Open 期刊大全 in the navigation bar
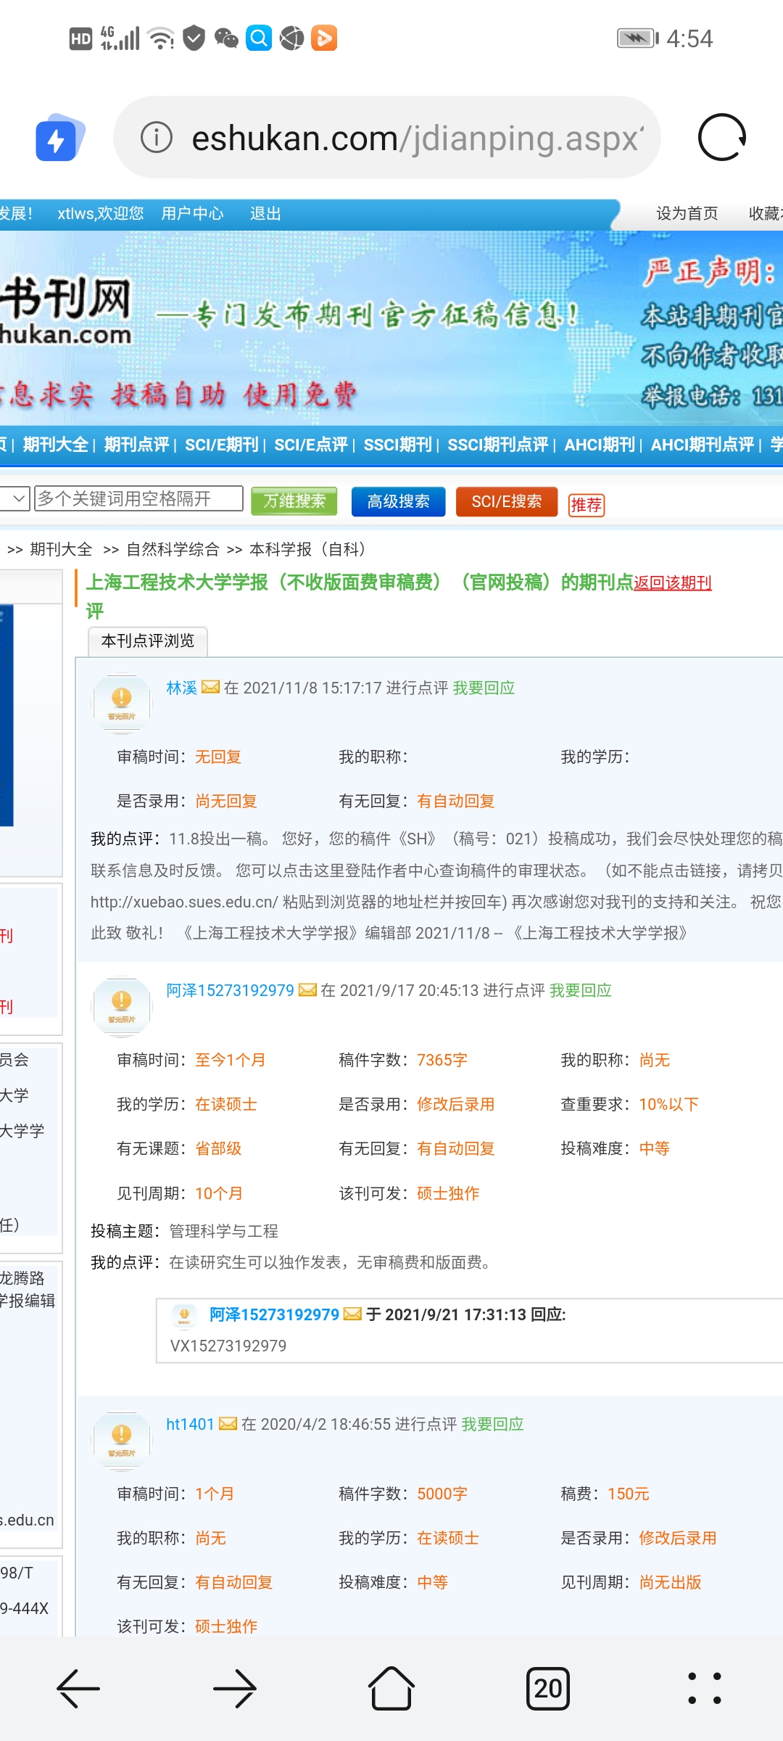The image size is (783, 1741). pos(55,444)
